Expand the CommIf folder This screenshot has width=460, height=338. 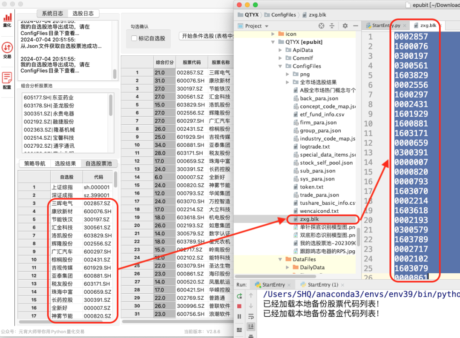(280, 58)
